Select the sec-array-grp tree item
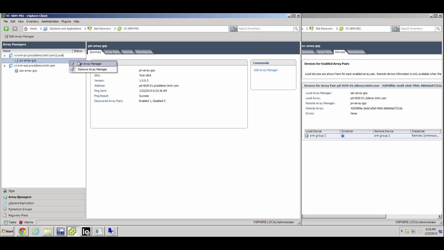The image size is (444, 250). pos(28,71)
